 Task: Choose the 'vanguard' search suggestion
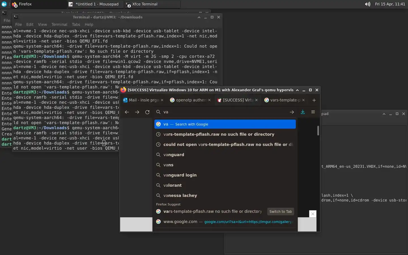pyautogui.click(x=225, y=155)
